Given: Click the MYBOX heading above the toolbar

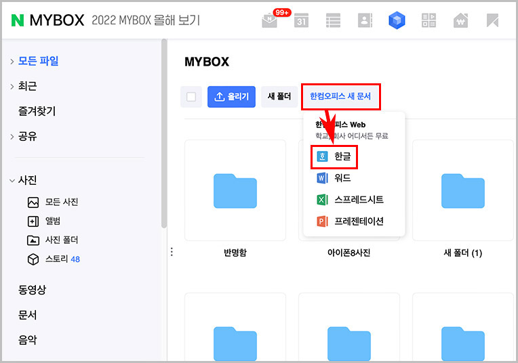Looking at the screenshot, I should click(207, 62).
